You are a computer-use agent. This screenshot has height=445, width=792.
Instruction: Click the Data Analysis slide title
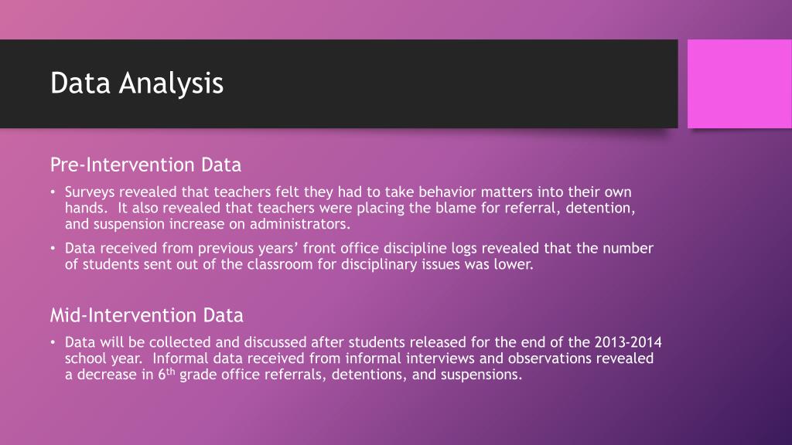click(136, 83)
